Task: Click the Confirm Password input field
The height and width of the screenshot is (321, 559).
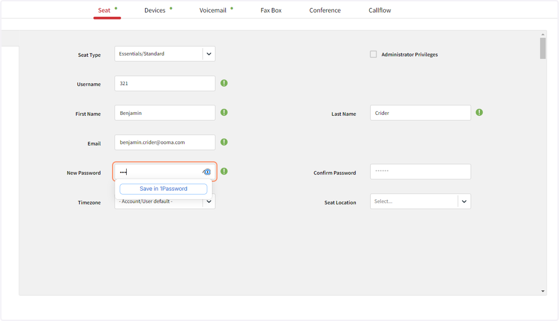Action: [421, 172]
